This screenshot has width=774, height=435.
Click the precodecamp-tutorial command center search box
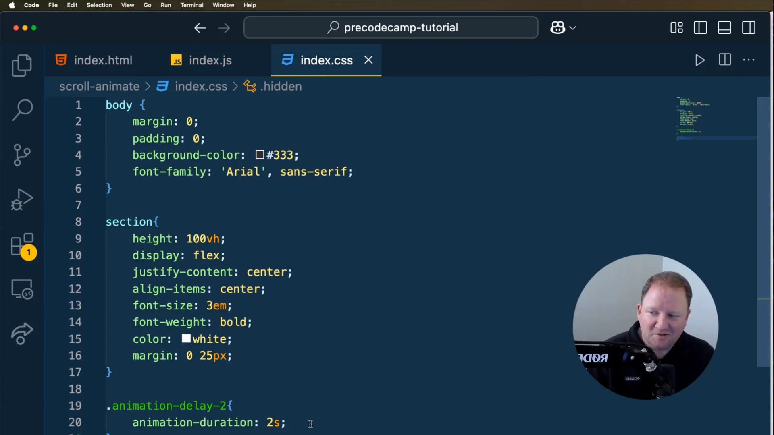(x=391, y=27)
